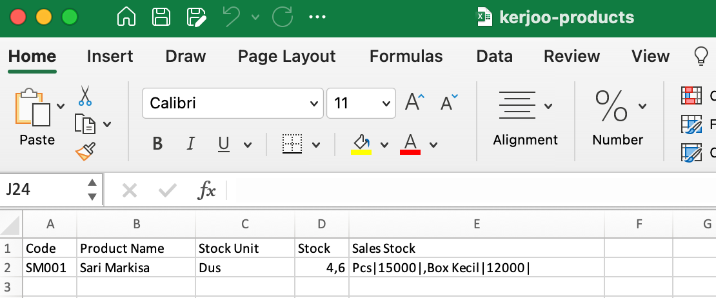Click the Cut scissors icon
The height and width of the screenshot is (298, 716).
click(85, 96)
